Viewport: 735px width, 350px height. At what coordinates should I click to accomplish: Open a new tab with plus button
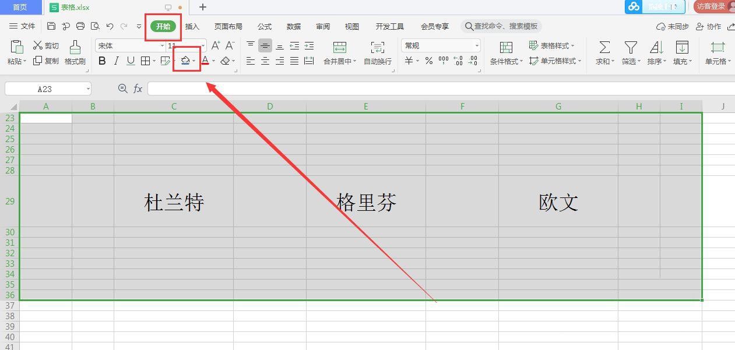pos(203,7)
